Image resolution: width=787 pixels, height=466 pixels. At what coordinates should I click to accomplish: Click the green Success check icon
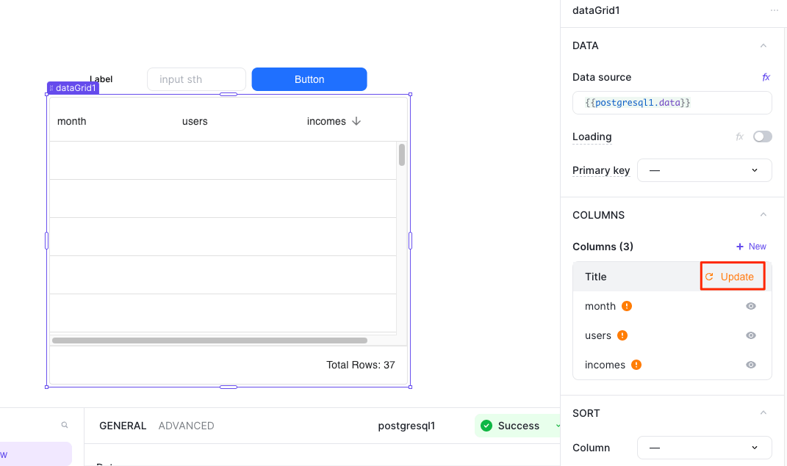point(486,426)
